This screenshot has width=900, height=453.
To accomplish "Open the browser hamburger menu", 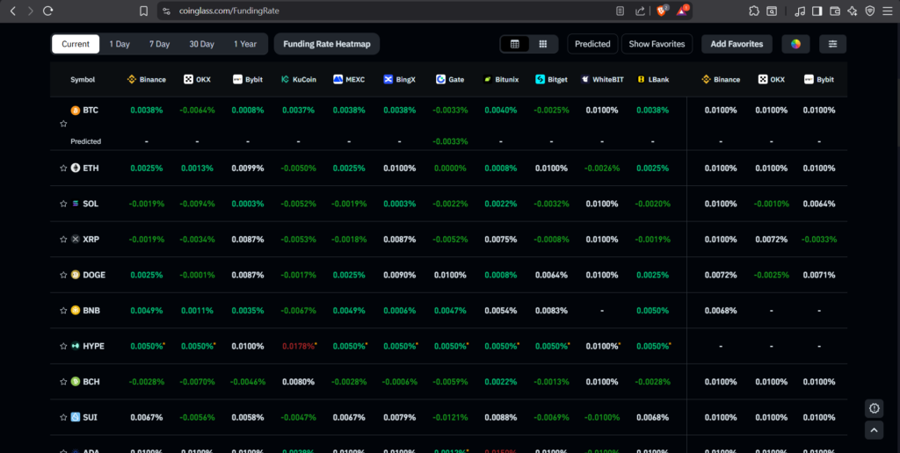I will pos(888,11).
